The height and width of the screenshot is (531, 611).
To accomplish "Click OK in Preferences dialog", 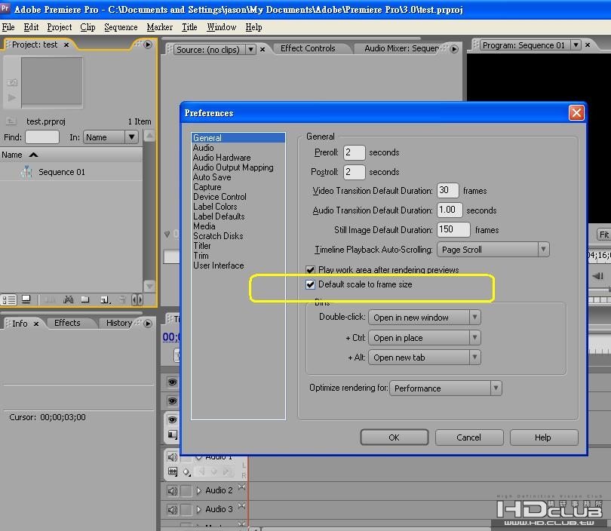I will (394, 437).
